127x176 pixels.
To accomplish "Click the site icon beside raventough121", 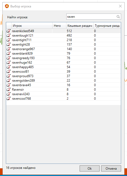I will click(x=9, y=35).
